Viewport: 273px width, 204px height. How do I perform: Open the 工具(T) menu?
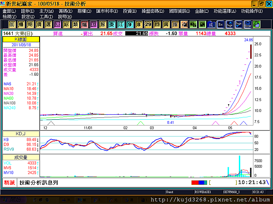[x=46, y=17]
